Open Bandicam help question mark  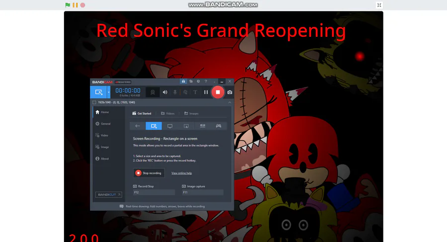[x=206, y=81]
